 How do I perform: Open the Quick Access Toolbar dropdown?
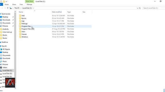[x=6, y=2]
